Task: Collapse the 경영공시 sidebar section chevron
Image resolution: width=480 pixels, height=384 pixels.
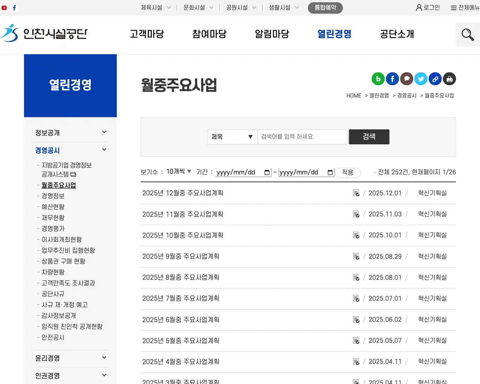Action: coord(104,149)
